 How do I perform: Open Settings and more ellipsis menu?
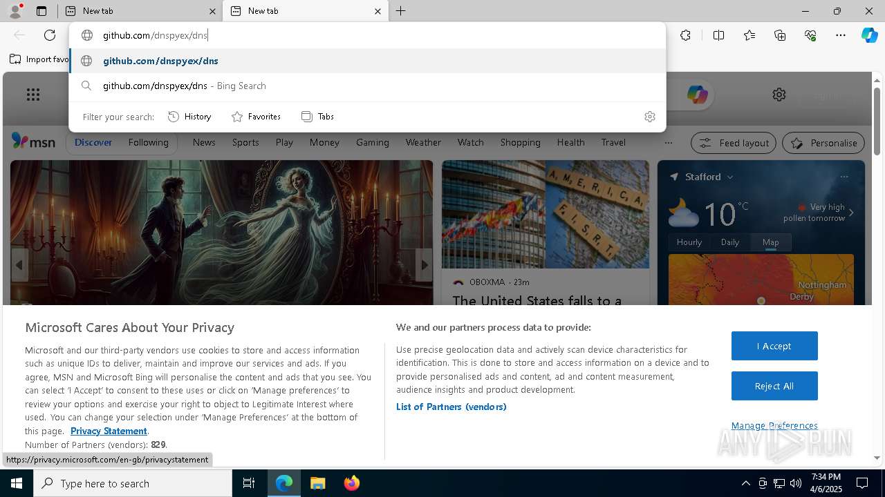[841, 35]
